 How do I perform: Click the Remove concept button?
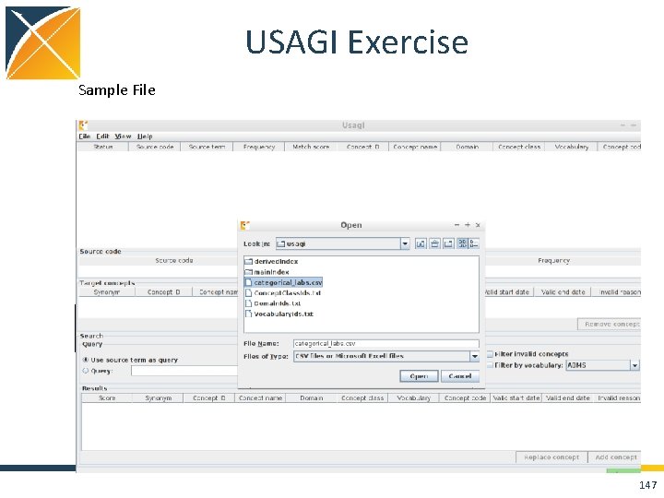pyautogui.click(x=610, y=324)
